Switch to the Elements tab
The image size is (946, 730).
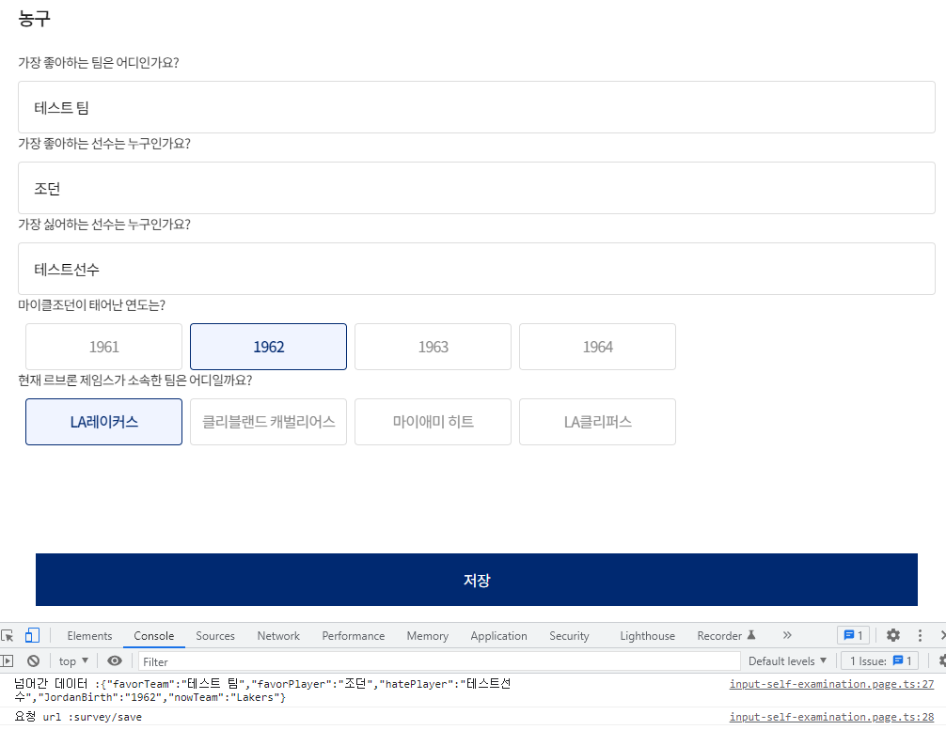[89, 635]
